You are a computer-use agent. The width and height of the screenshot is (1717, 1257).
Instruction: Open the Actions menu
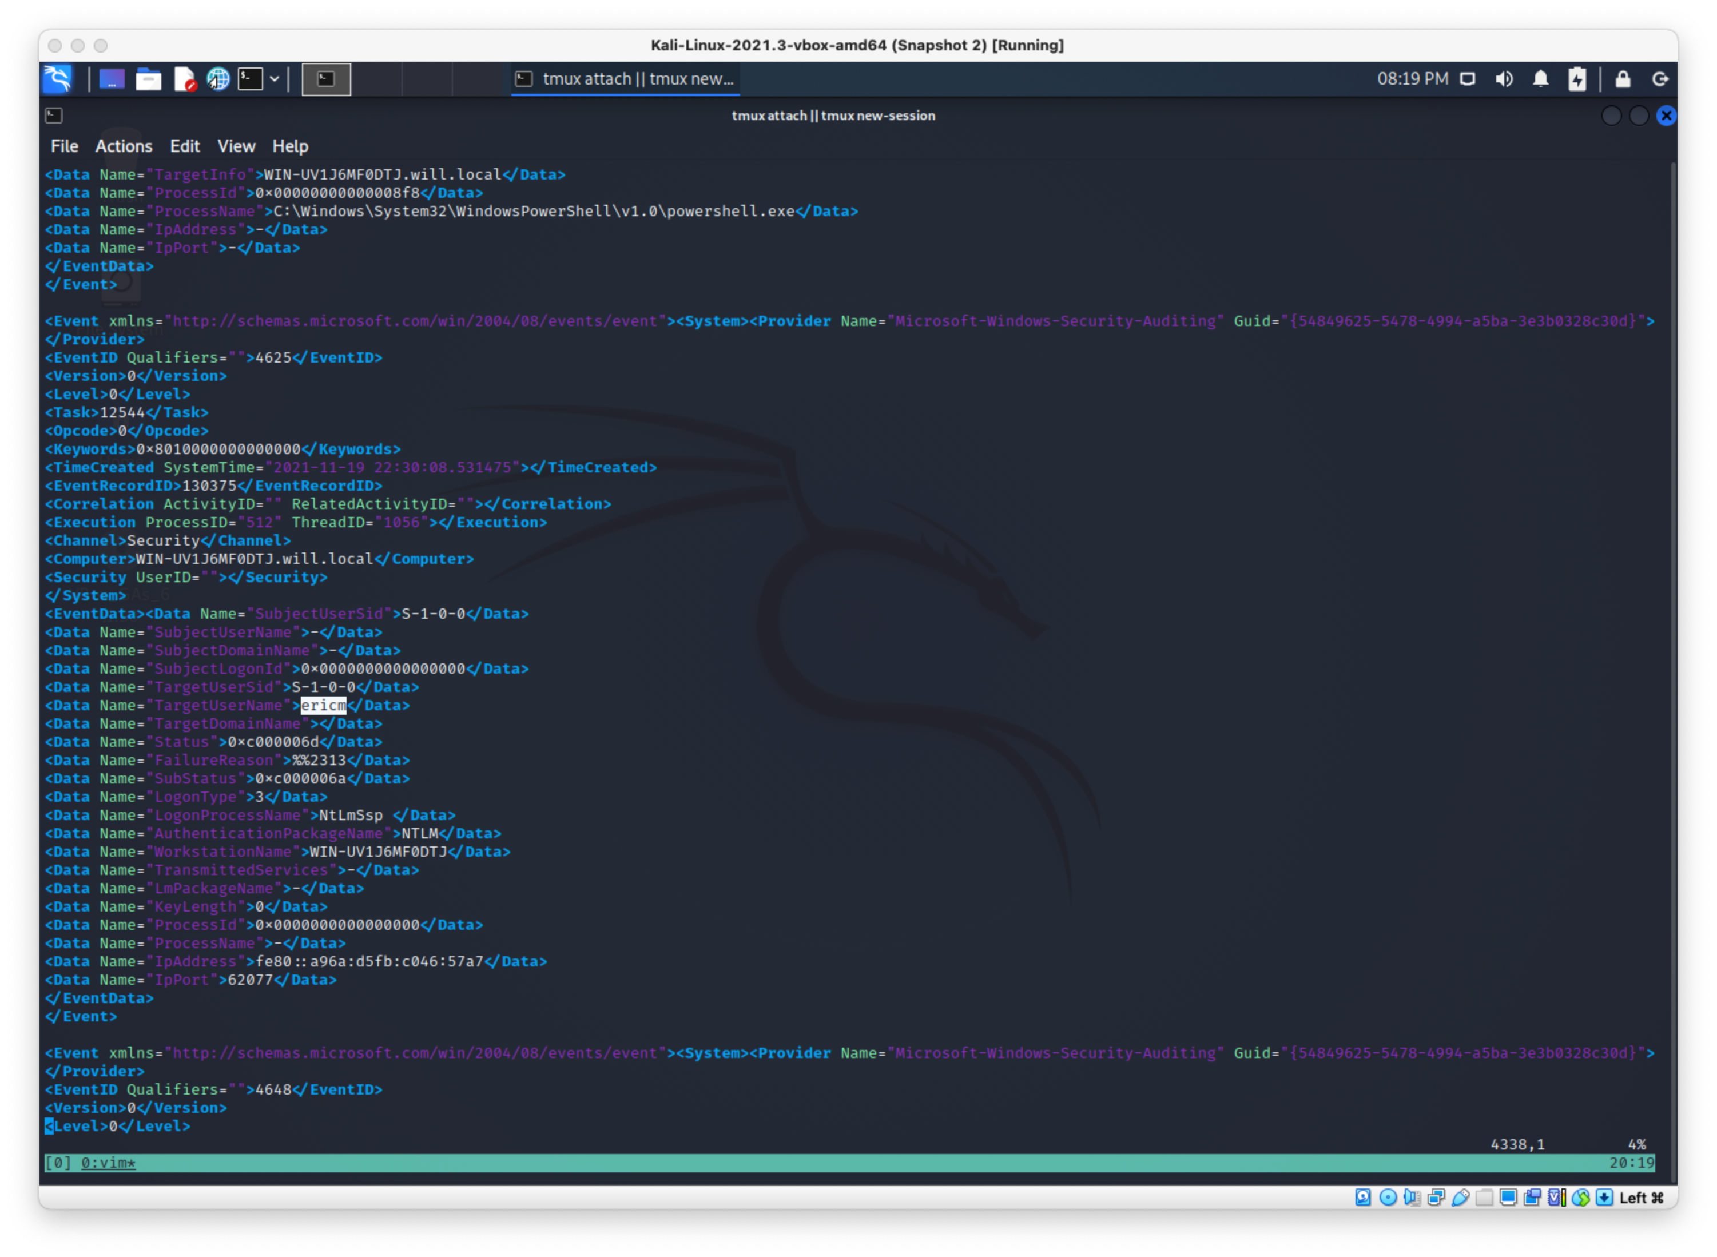click(124, 146)
